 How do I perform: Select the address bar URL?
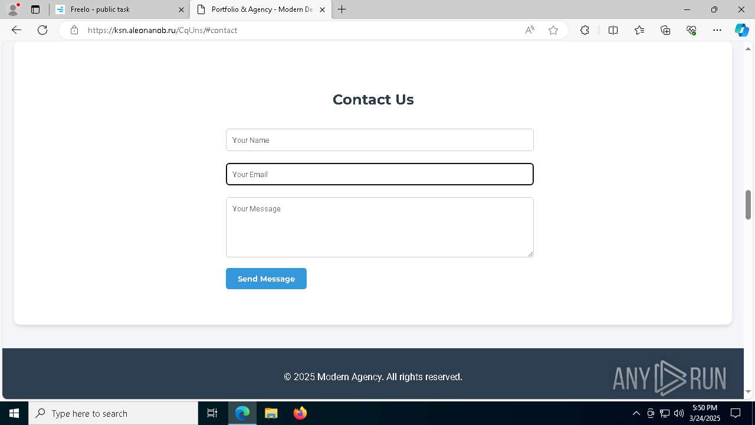[162, 30]
